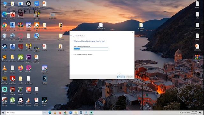Select the Old Firefox Data folder icon

pyautogui.click(x=20, y=80)
